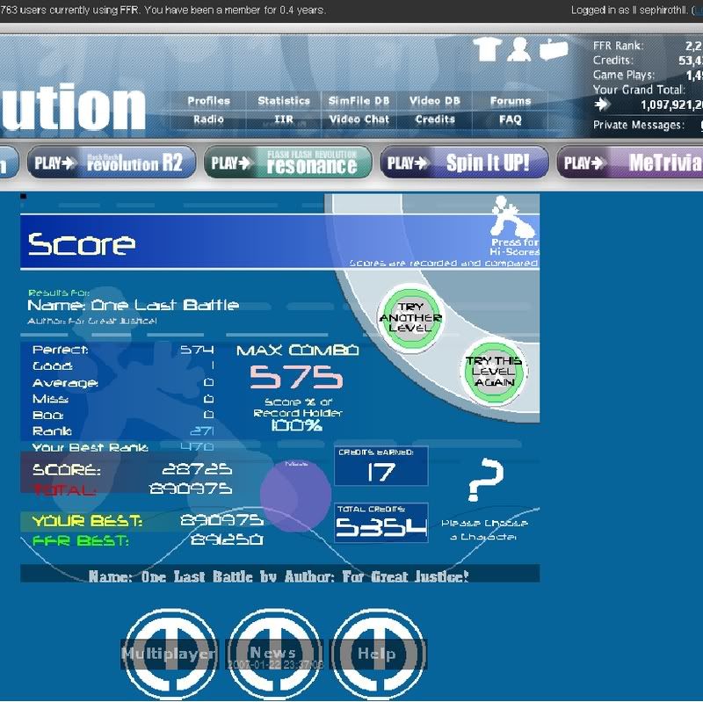Image resolution: width=703 pixels, height=702 pixels.
Task: Click the Multiplayer circular icon
Action: click(x=169, y=653)
